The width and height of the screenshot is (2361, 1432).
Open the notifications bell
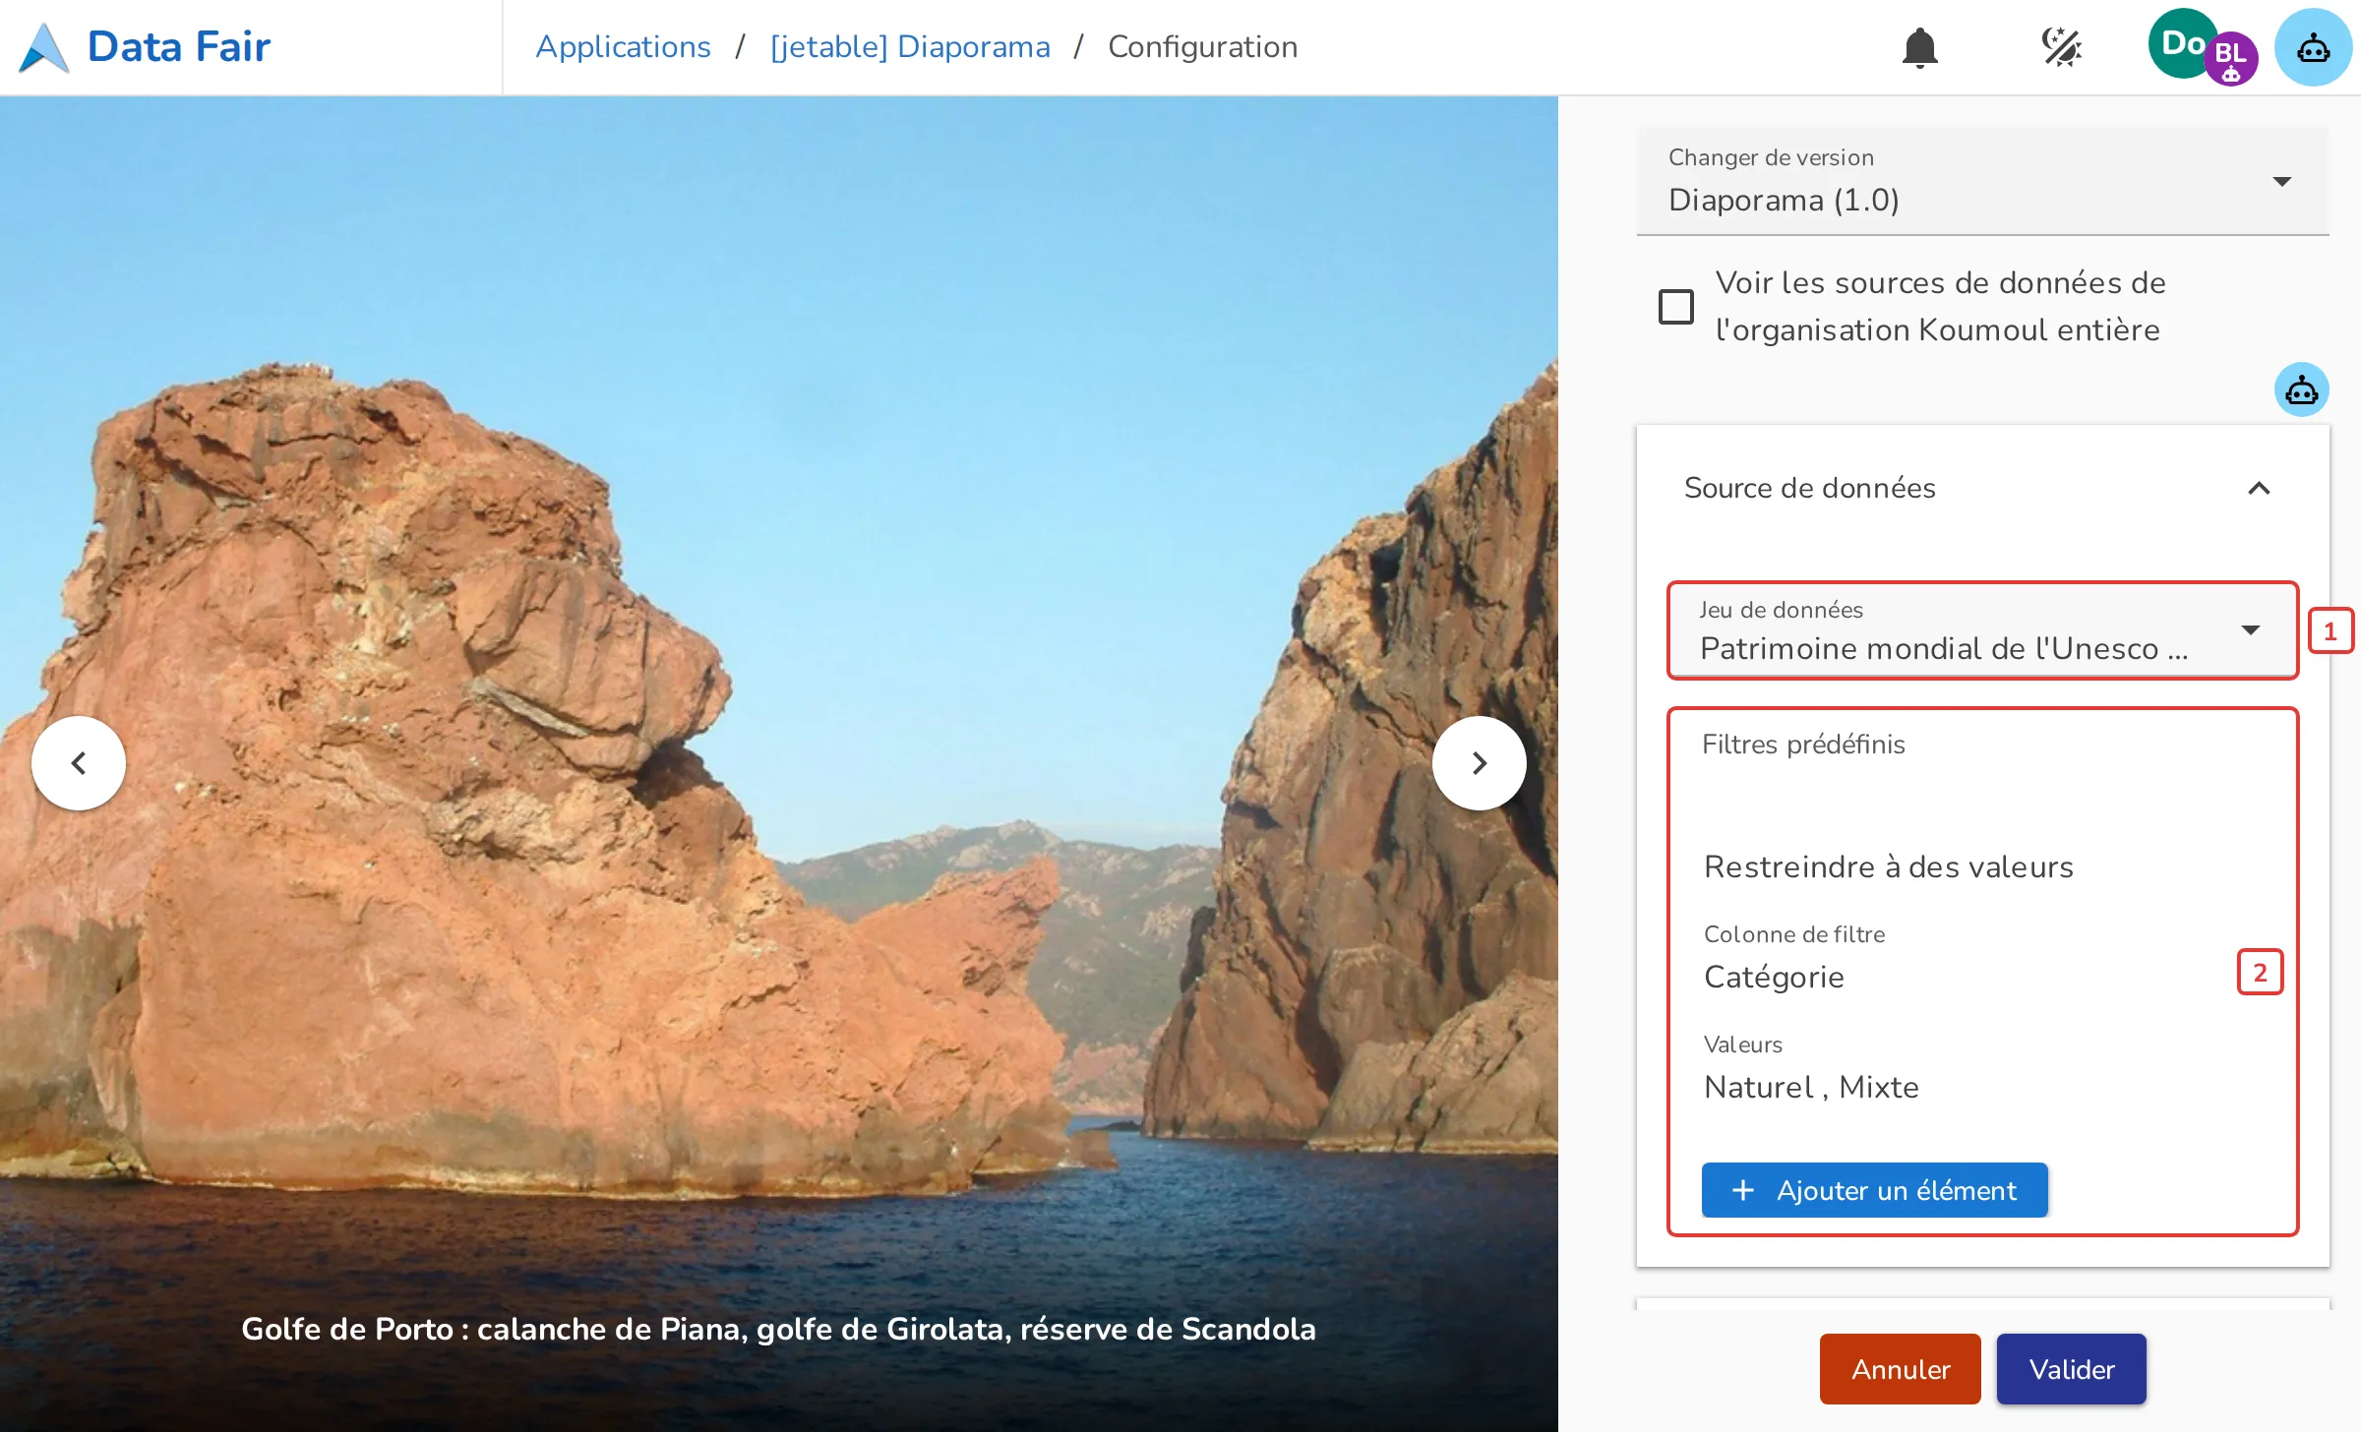[x=1919, y=47]
